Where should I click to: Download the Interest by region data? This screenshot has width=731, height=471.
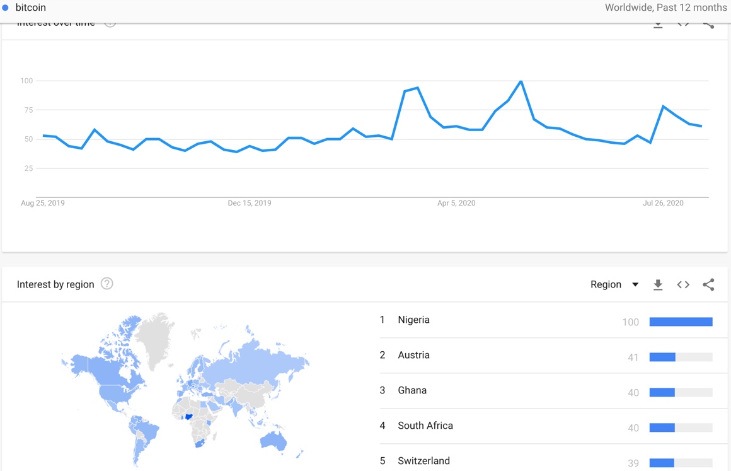tap(658, 284)
